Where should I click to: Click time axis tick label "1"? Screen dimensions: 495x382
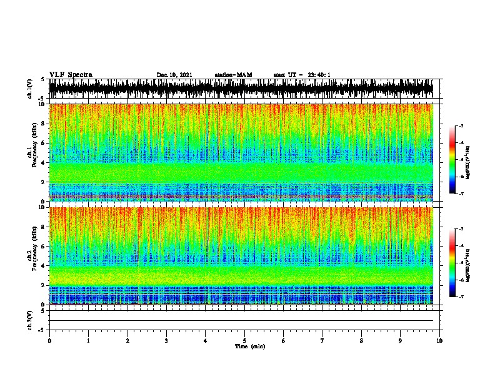88,341
